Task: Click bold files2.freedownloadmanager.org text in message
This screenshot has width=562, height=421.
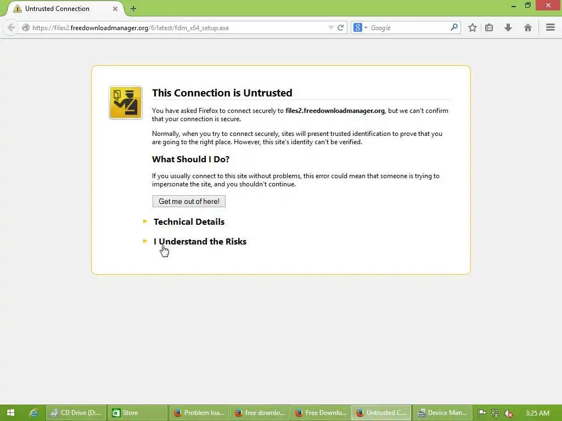Action: click(335, 111)
